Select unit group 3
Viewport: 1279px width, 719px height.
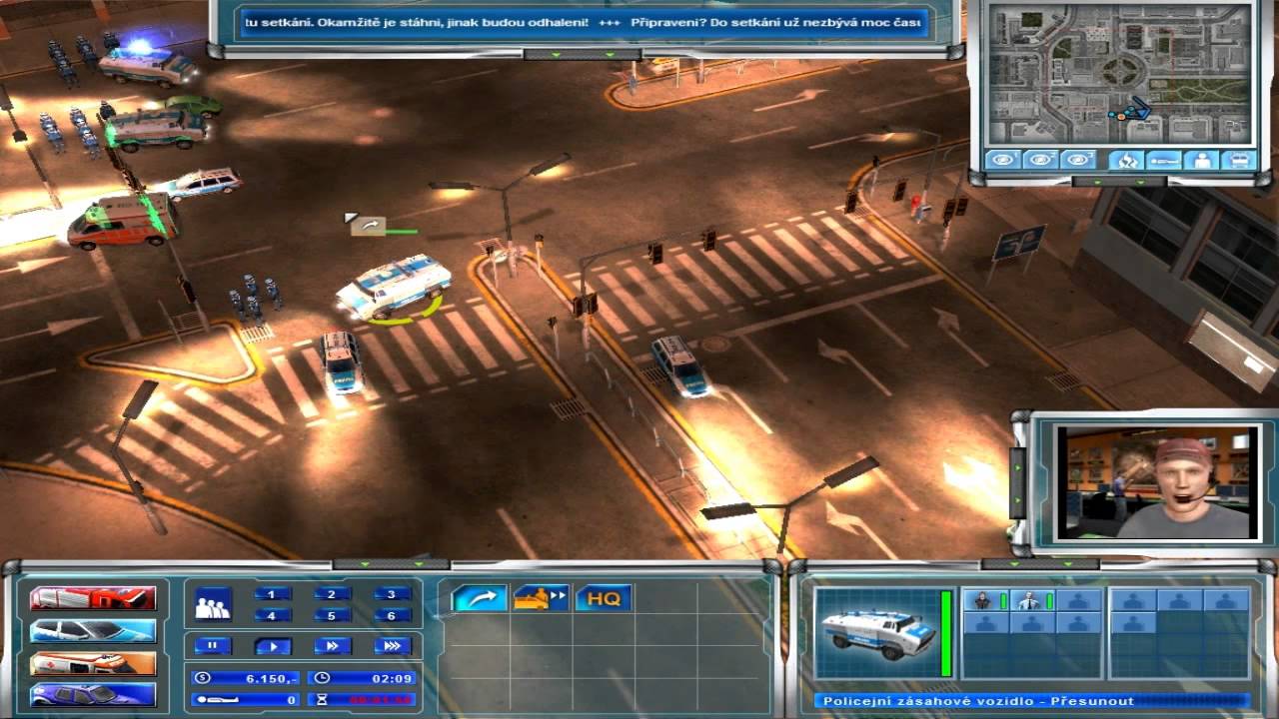tap(393, 593)
